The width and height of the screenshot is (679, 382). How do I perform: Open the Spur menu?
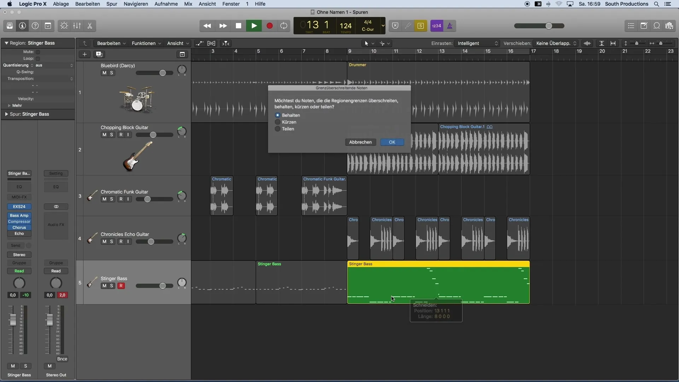coord(112,4)
